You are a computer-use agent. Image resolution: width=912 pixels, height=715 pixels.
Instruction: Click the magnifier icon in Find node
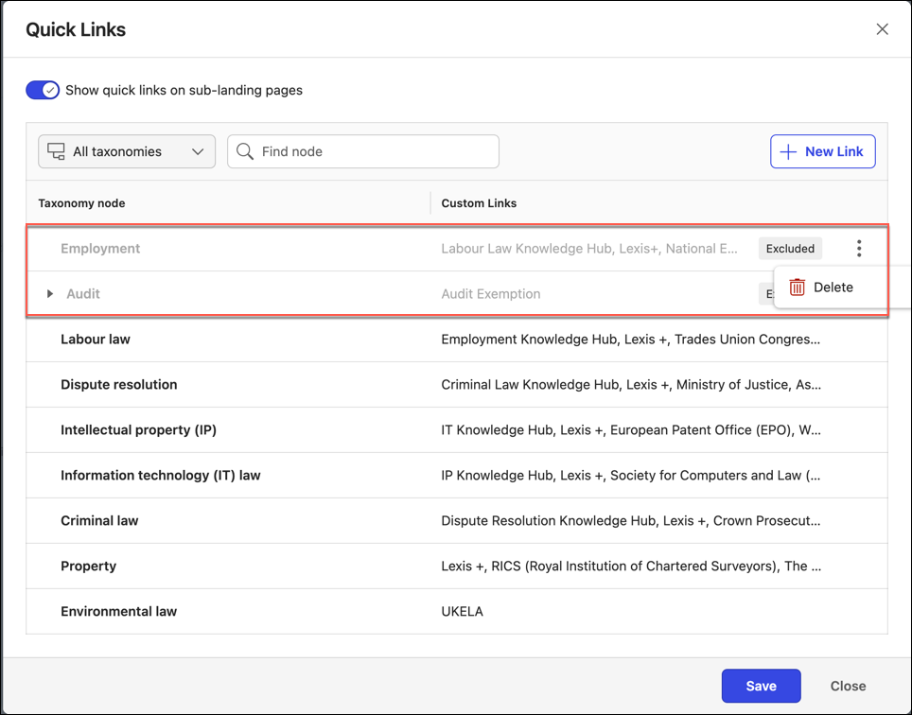coord(245,151)
